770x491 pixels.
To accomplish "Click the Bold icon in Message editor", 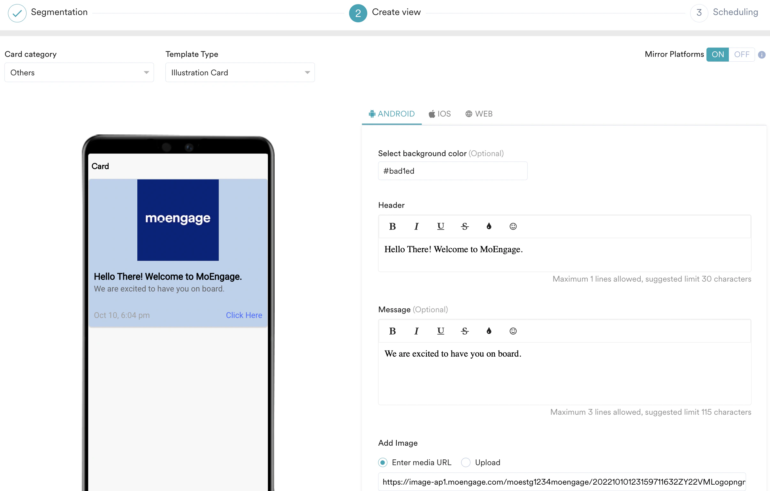I will (x=393, y=331).
